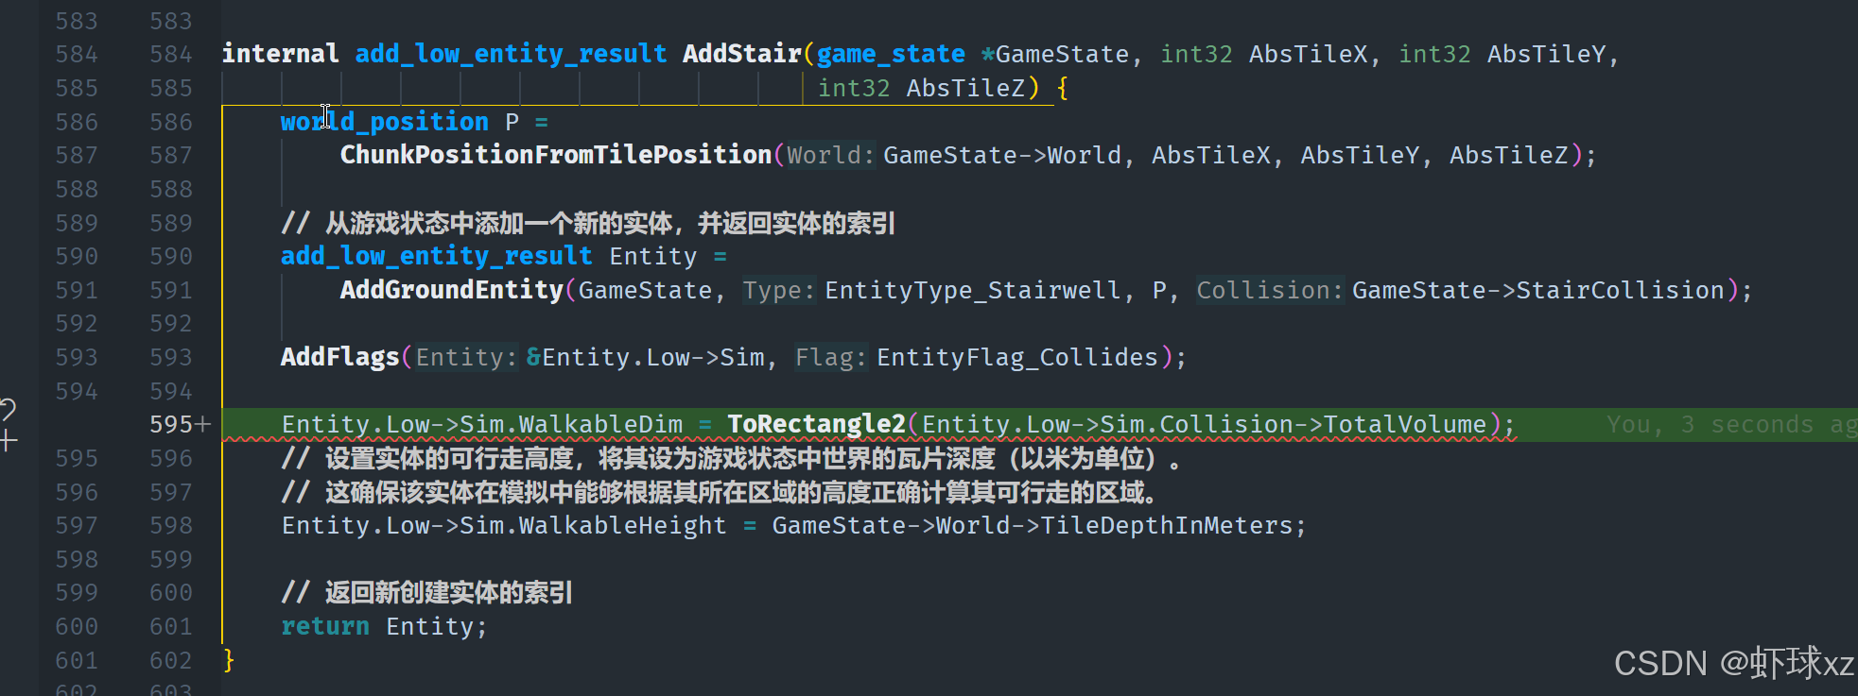Click the closing brace on line 602
This screenshot has height=696, width=1858.
click(x=228, y=660)
